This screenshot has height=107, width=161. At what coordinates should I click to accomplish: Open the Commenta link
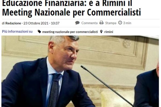click(x=89, y=23)
